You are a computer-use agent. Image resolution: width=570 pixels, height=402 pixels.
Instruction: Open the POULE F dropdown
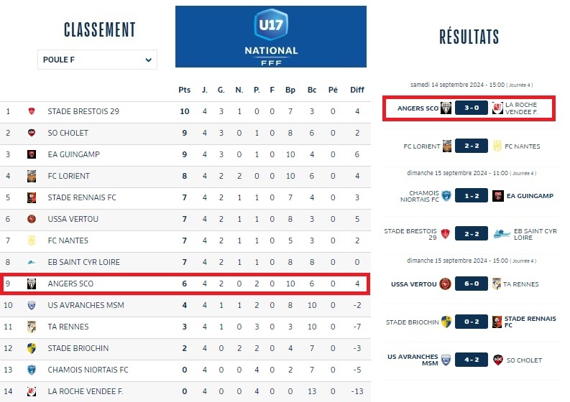point(97,60)
